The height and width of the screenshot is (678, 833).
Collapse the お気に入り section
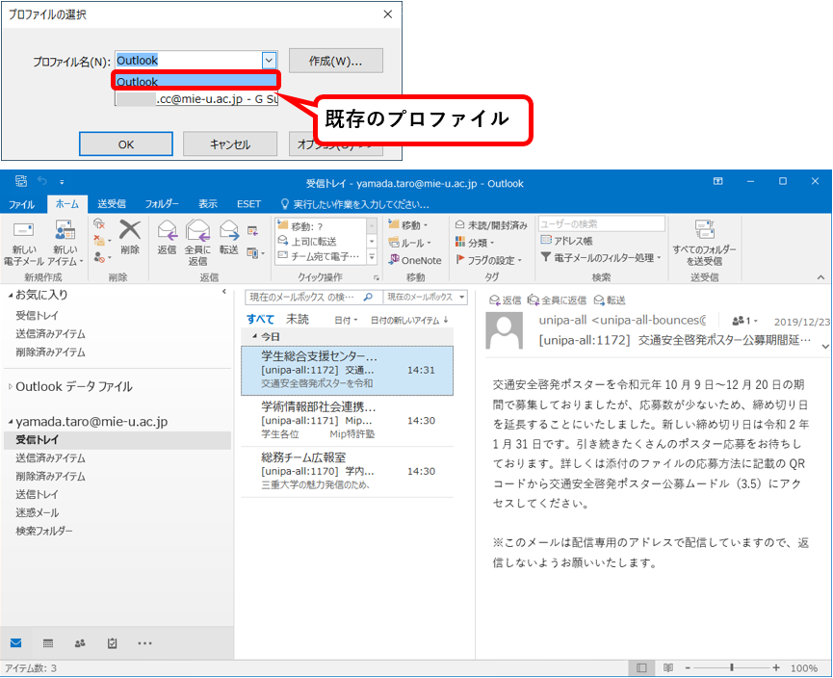click(11, 295)
